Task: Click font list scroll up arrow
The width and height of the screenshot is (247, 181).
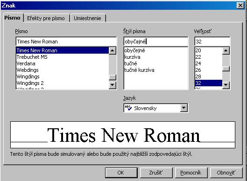Action: pos(113,50)
